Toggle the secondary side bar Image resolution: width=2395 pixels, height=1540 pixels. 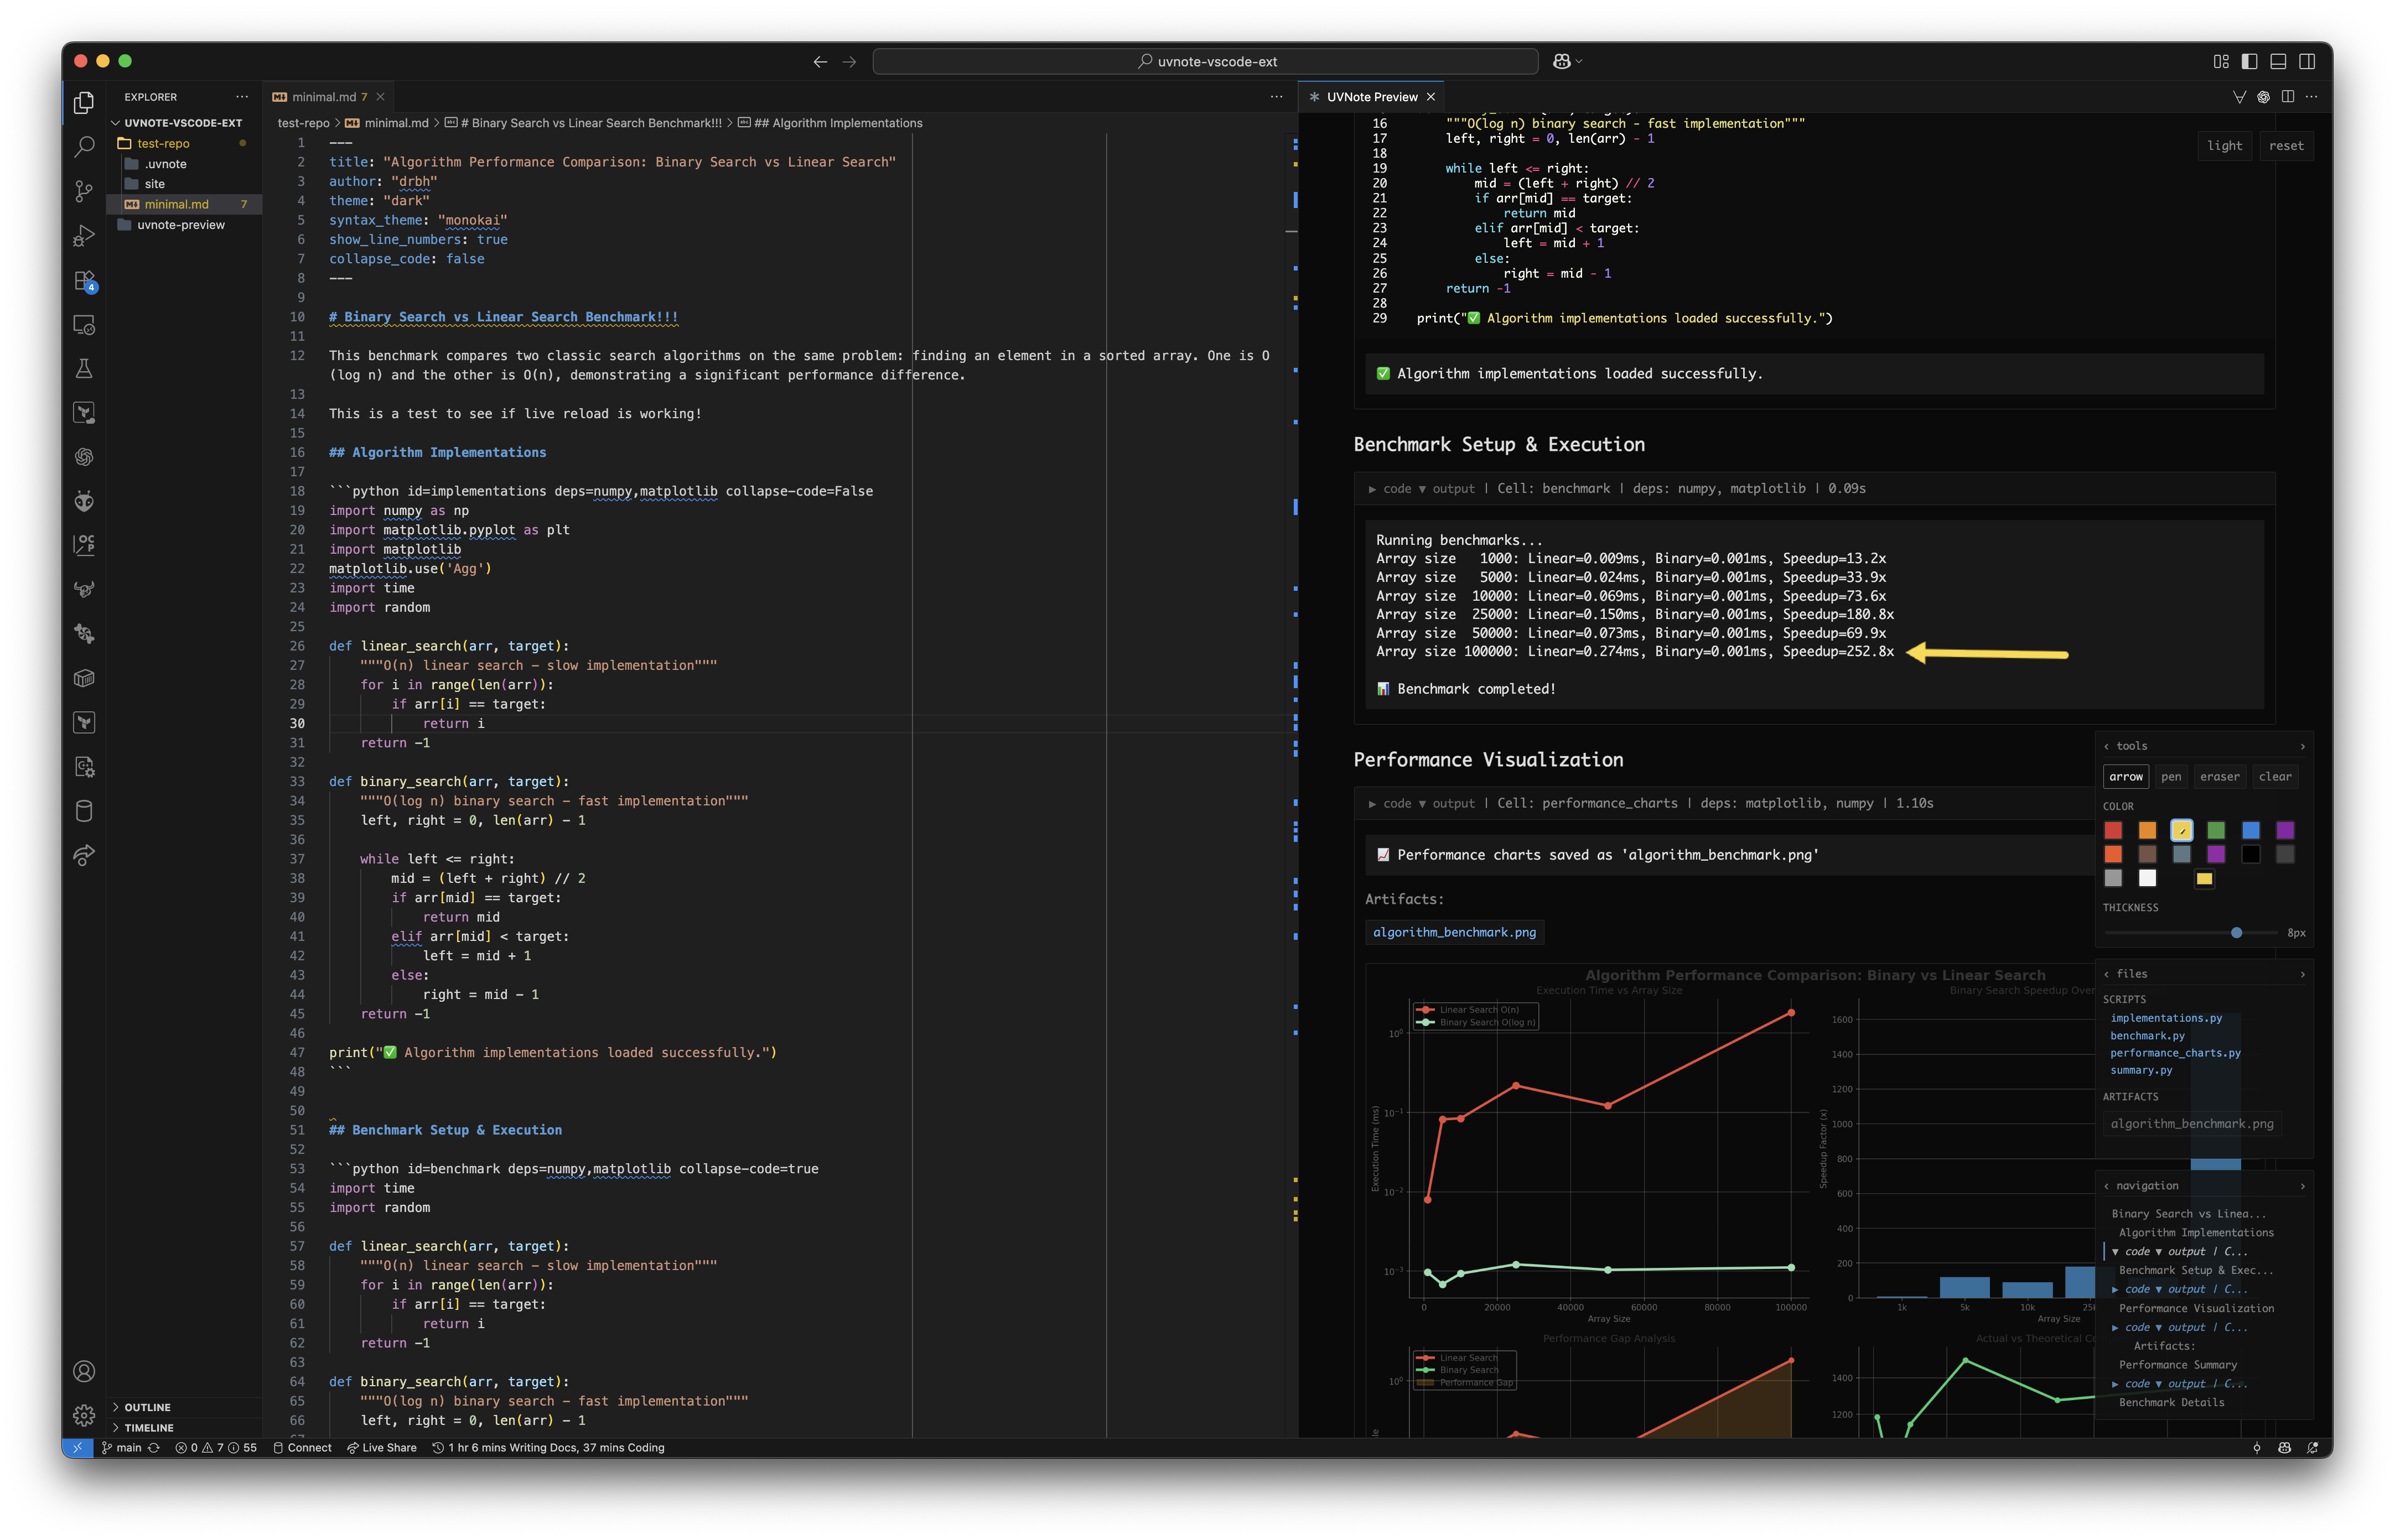point(2308,62)
